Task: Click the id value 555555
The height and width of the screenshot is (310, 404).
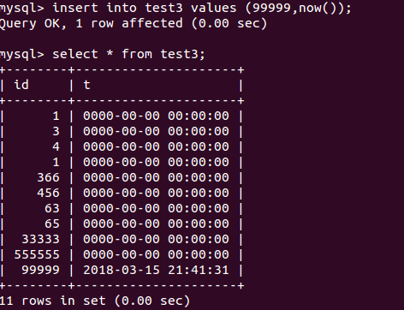Action: (37, 254)
